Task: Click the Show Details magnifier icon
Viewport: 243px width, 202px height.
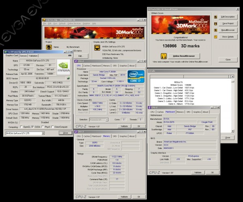Action: (x=215, y=37)
